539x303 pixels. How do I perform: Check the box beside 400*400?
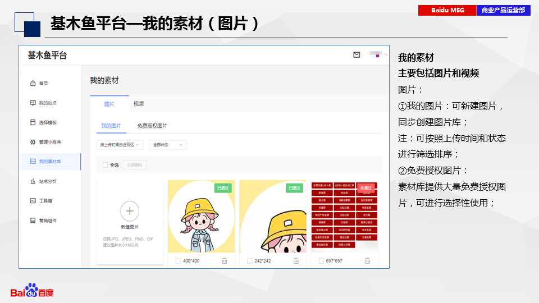(178, 261)
